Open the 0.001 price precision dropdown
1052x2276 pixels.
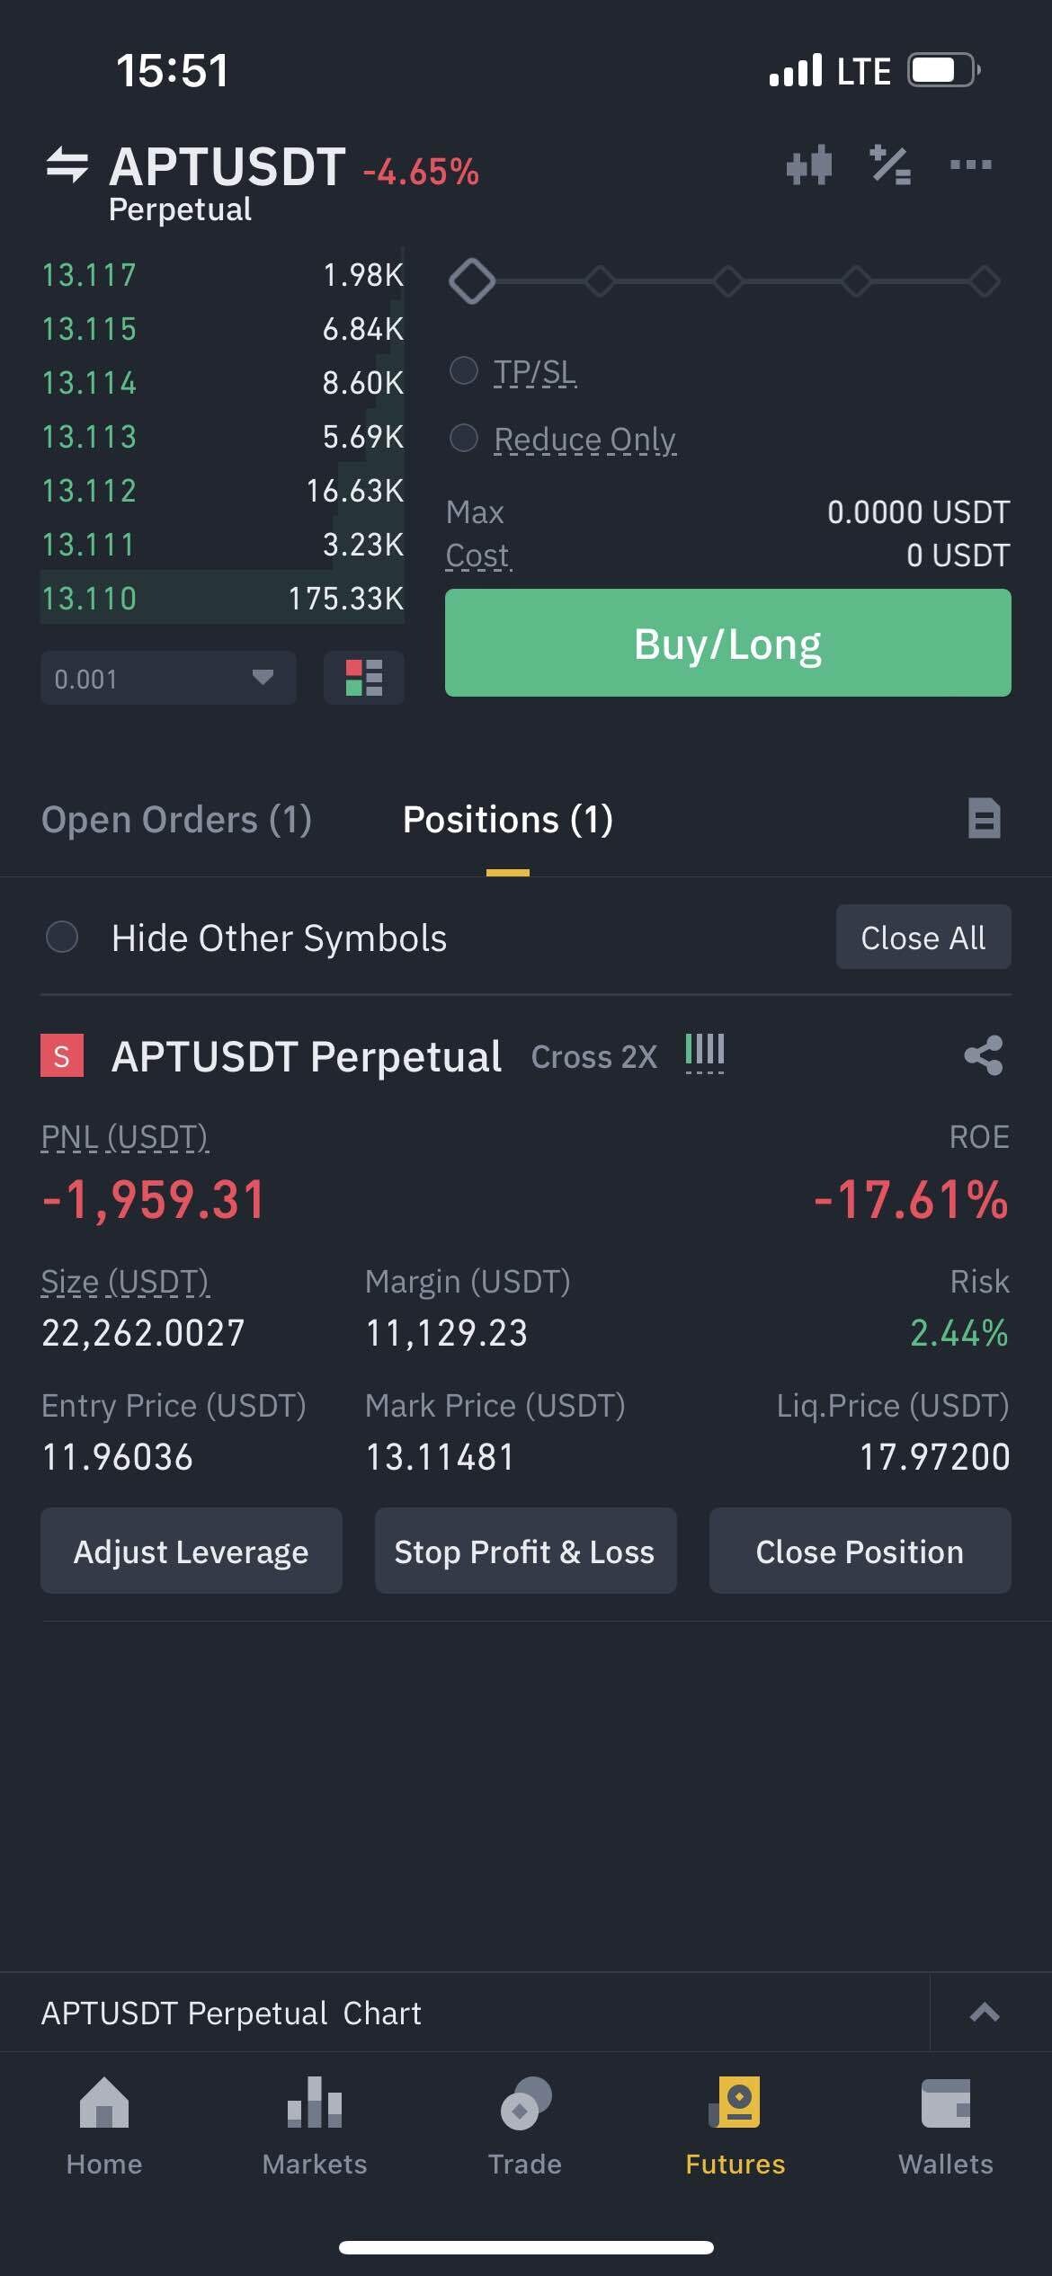pyautogui.click(x=168, y=678)
